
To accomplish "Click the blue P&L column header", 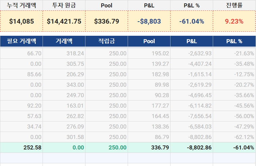I will (x=192, y=41).
